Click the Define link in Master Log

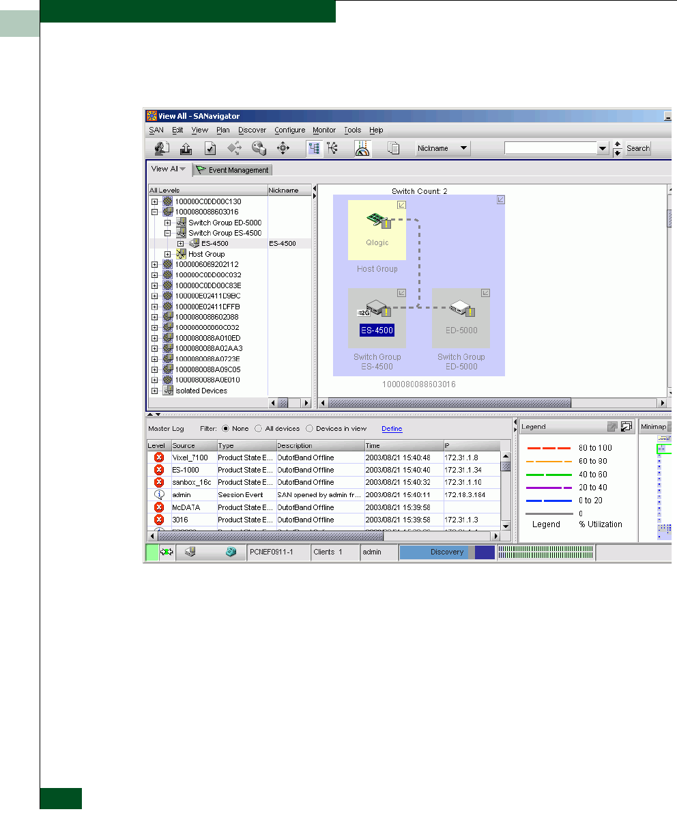click(392, 429)
